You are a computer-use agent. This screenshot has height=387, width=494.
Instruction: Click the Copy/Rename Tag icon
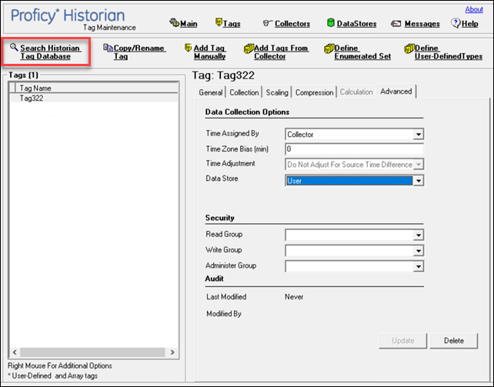pyautogui.click(x=108, y=48)
